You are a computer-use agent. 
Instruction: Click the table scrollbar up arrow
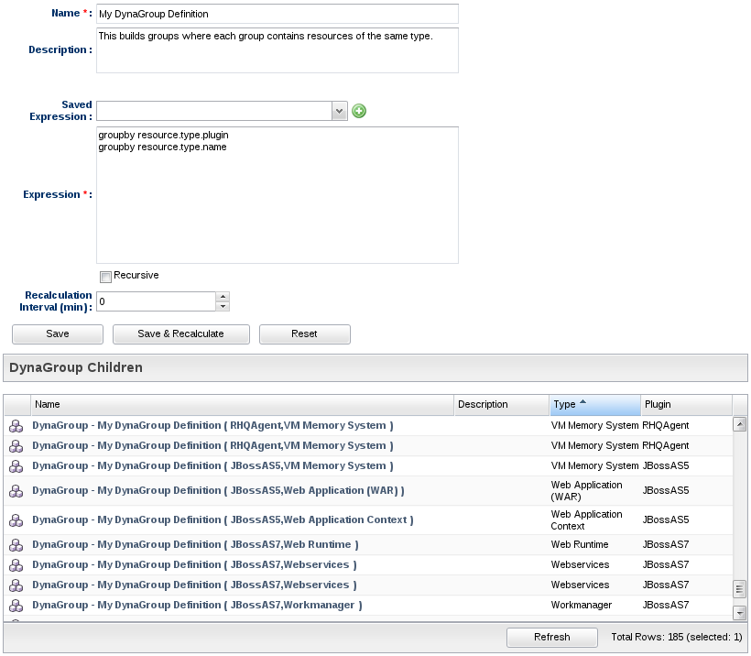point(739,424)
